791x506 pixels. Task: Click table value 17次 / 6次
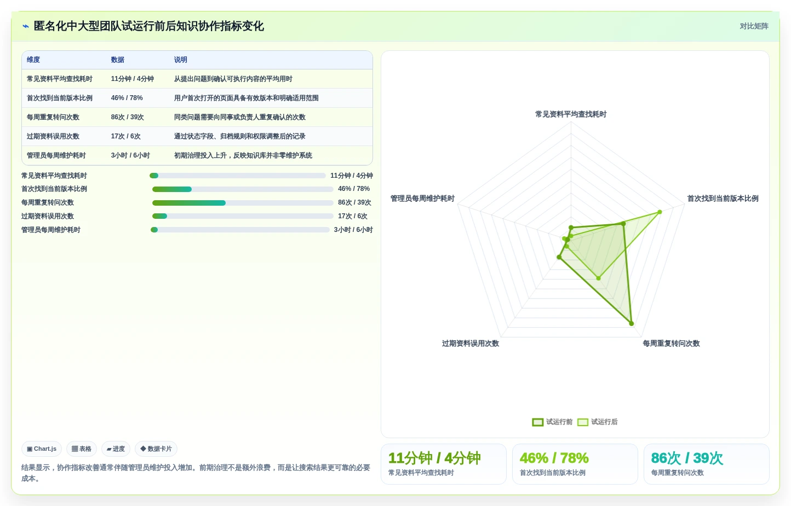126,136
